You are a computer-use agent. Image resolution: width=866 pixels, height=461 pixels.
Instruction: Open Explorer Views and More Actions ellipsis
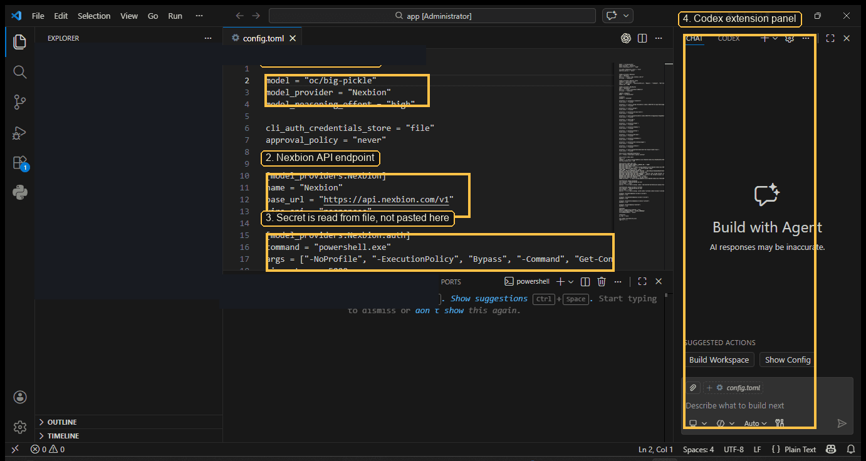(208, 38)
